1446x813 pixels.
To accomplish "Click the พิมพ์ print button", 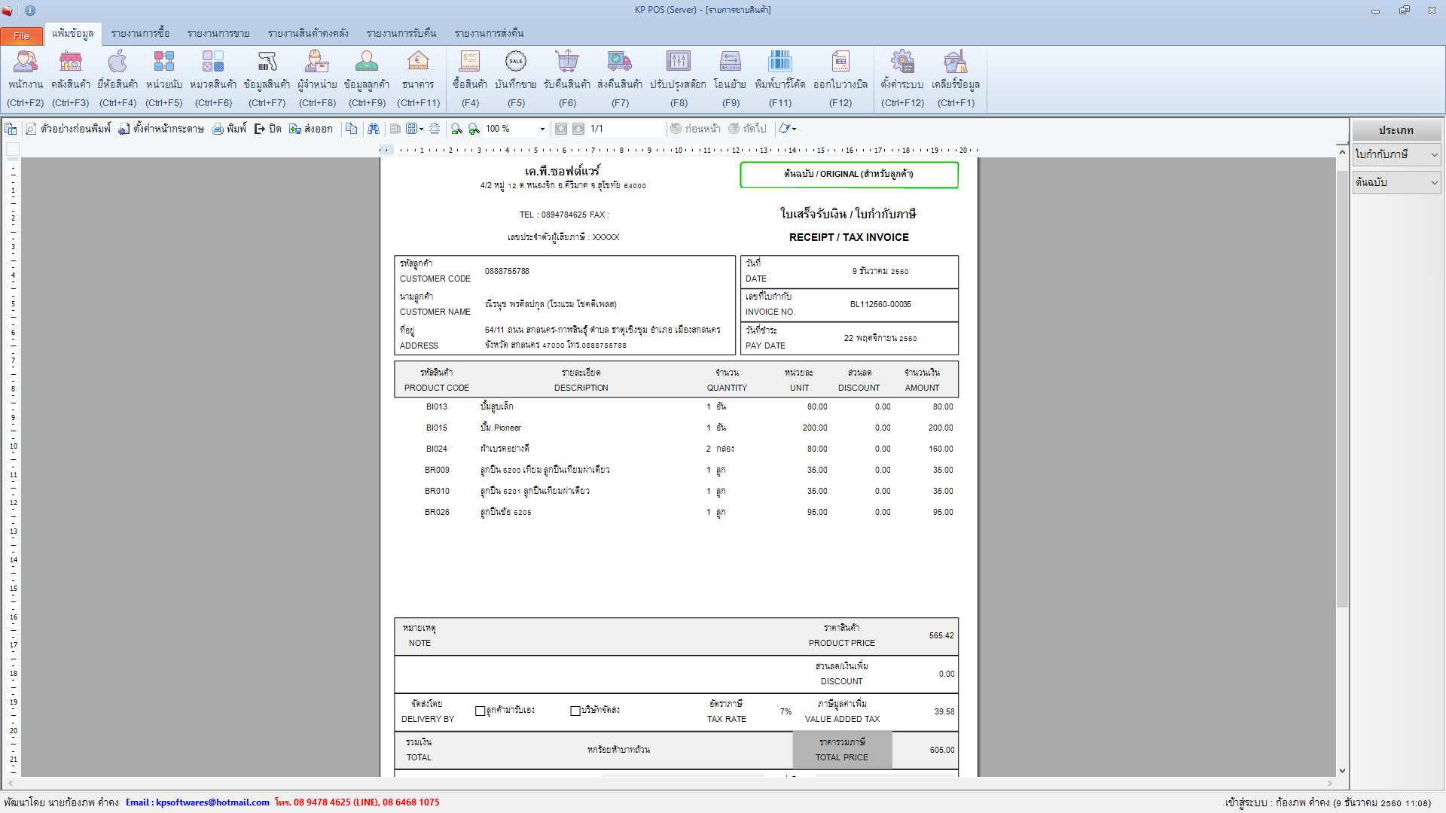I will click(x=229, y=129).
